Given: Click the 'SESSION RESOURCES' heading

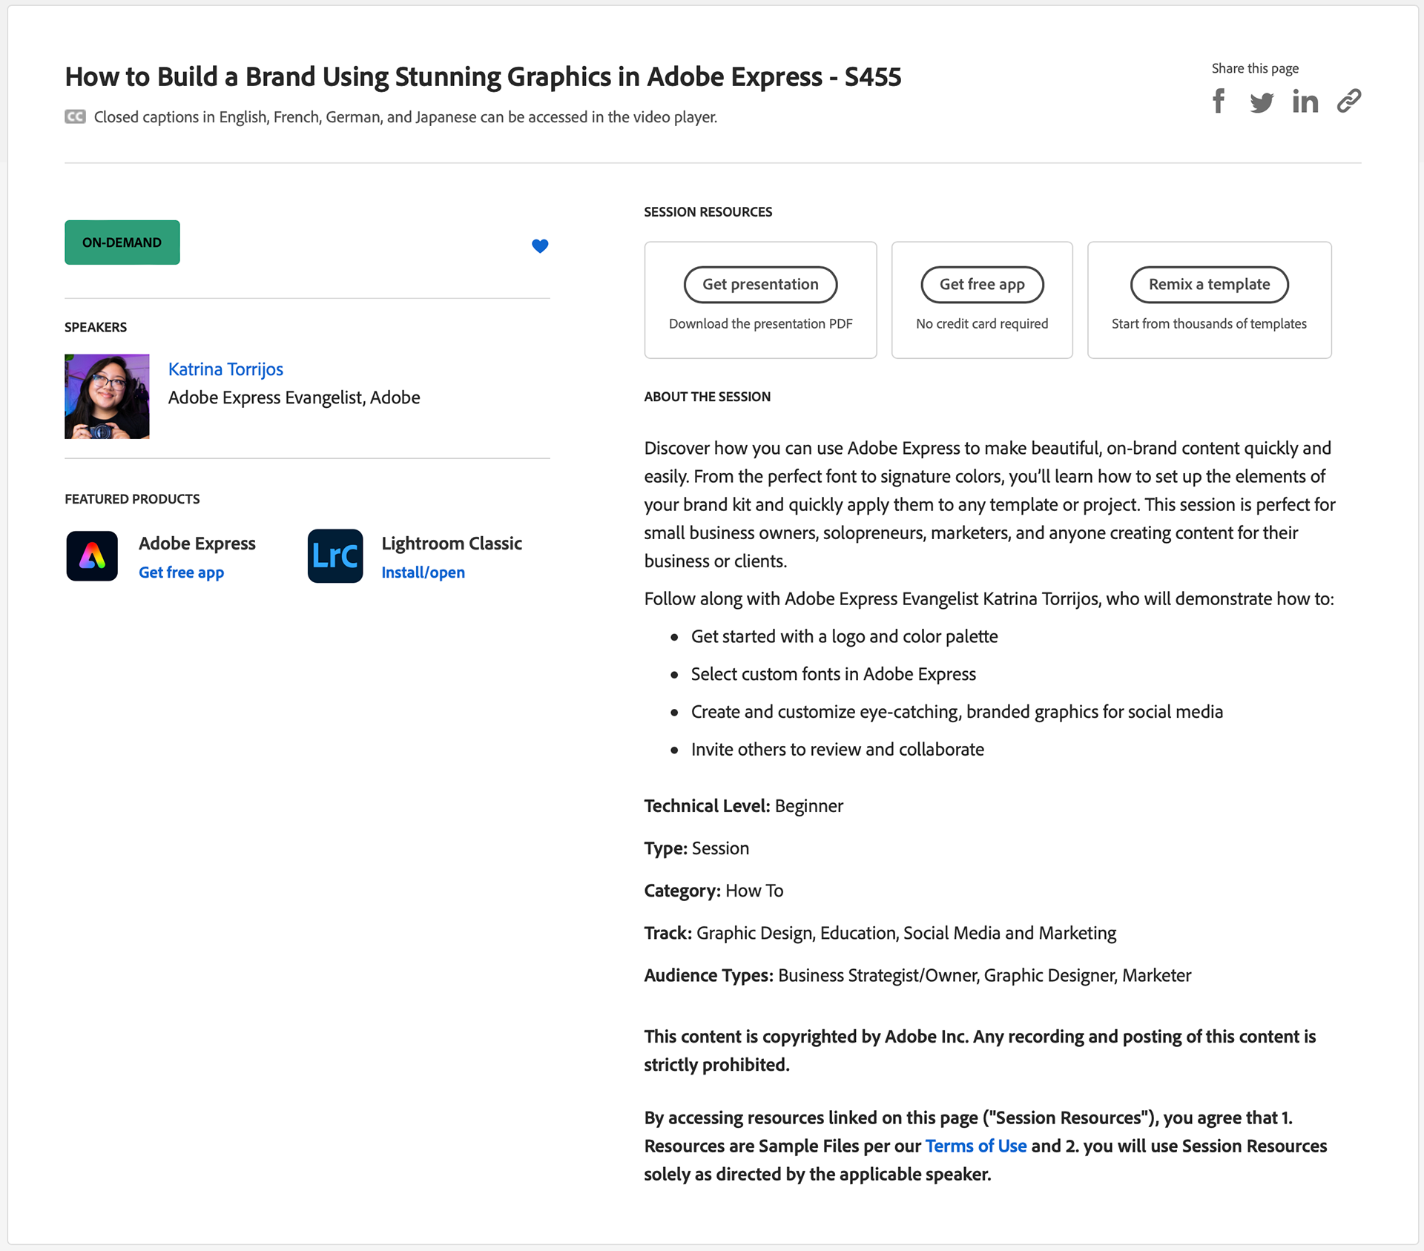Looking at the screenshot, I should (x=708, y=212).
